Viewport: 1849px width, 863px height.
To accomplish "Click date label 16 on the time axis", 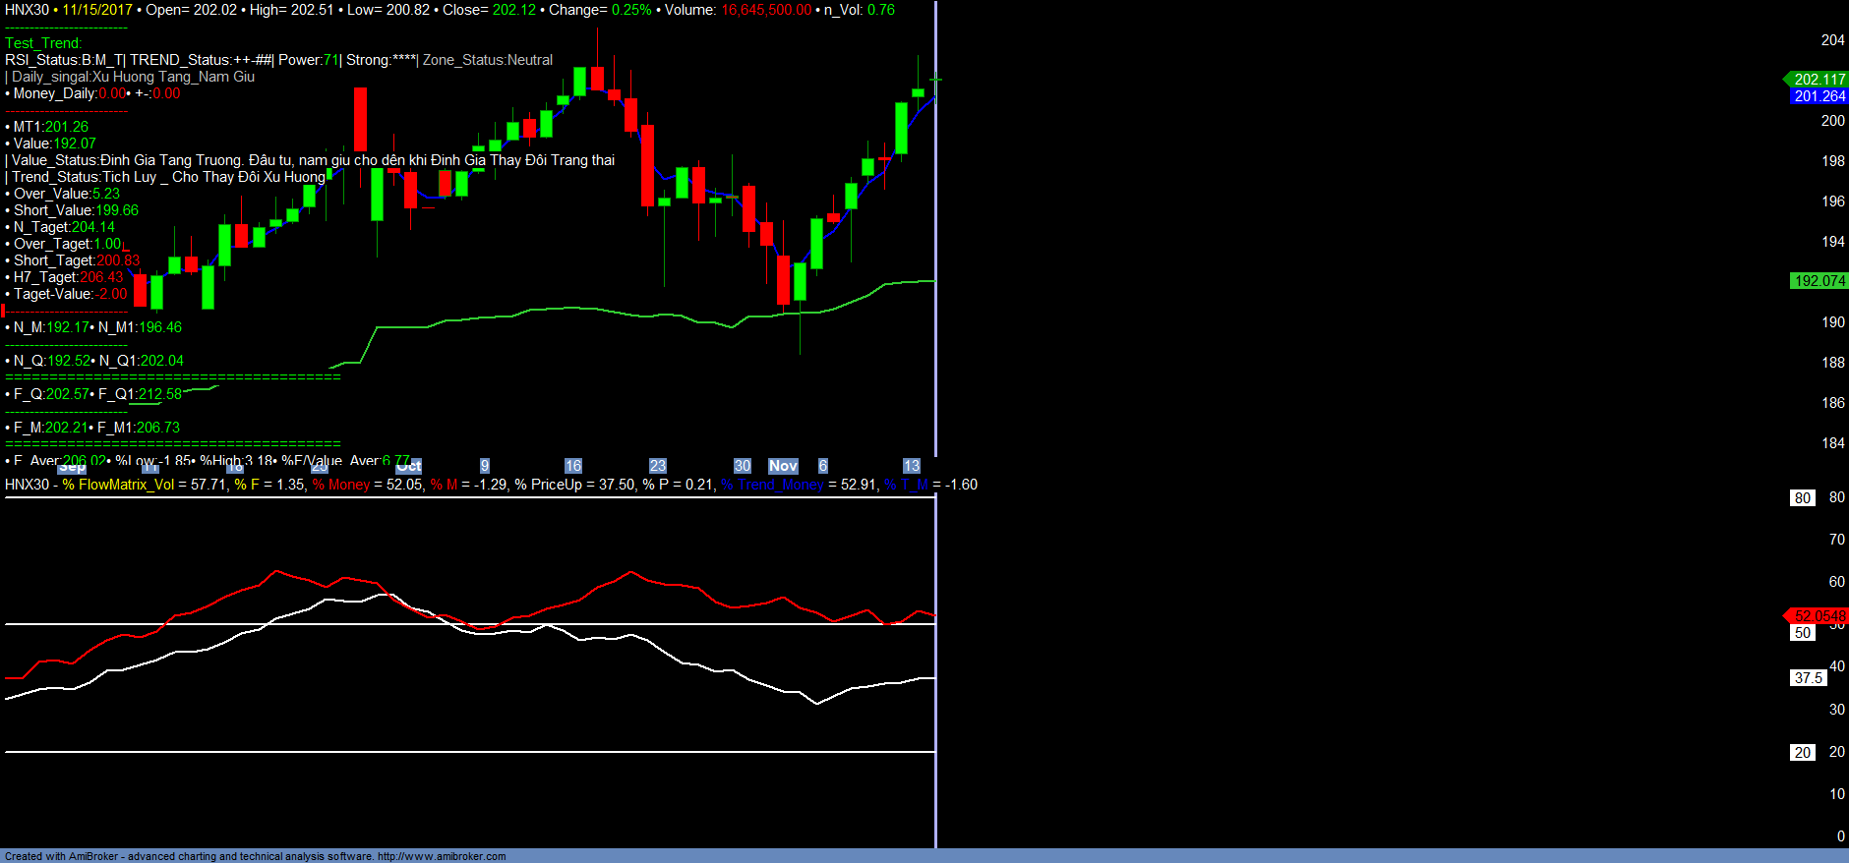I will [x=573, y=466].
